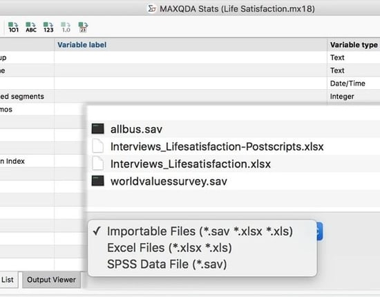Click the date variable conversion icon
This screenshot has width=380, height=297.
point(83,27)
